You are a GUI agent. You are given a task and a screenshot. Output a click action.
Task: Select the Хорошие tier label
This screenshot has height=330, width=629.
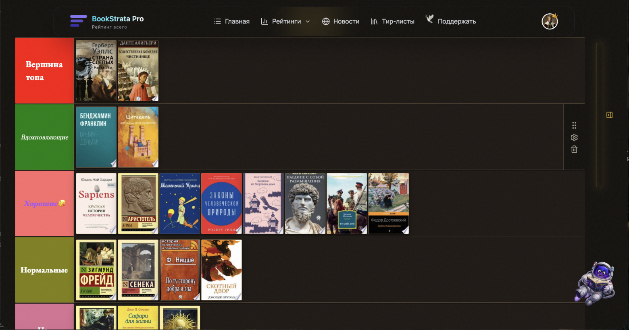[x=44, y=203]
